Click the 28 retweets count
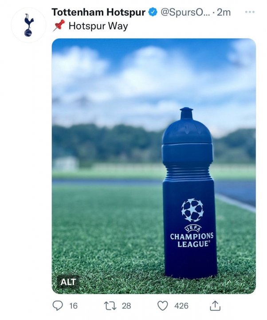The width and height of the screenshot is (267, 320). coord(126,306)
